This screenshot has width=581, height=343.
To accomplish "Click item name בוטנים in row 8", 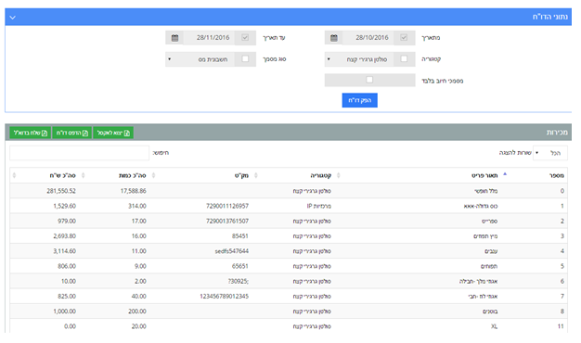I will [x=490, y=311].
